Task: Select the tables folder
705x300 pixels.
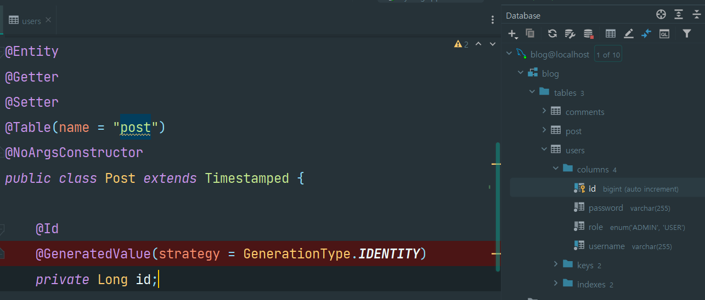Action: (565, 93)
